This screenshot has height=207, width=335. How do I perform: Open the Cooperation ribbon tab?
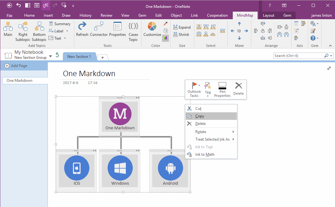tap(217, 15)
